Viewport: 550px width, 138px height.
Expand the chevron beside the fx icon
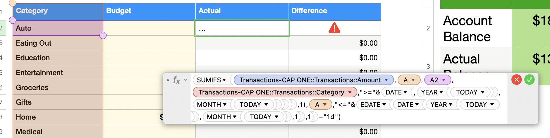(185, 80)
